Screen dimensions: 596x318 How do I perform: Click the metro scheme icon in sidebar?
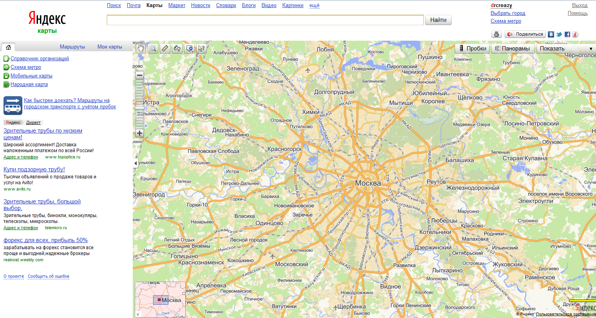[6, 67]
